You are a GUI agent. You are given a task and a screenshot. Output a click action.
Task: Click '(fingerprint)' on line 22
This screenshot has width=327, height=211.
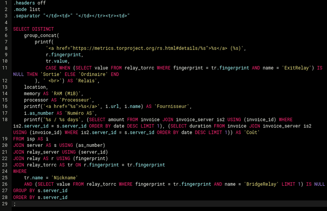pos(90,158)
